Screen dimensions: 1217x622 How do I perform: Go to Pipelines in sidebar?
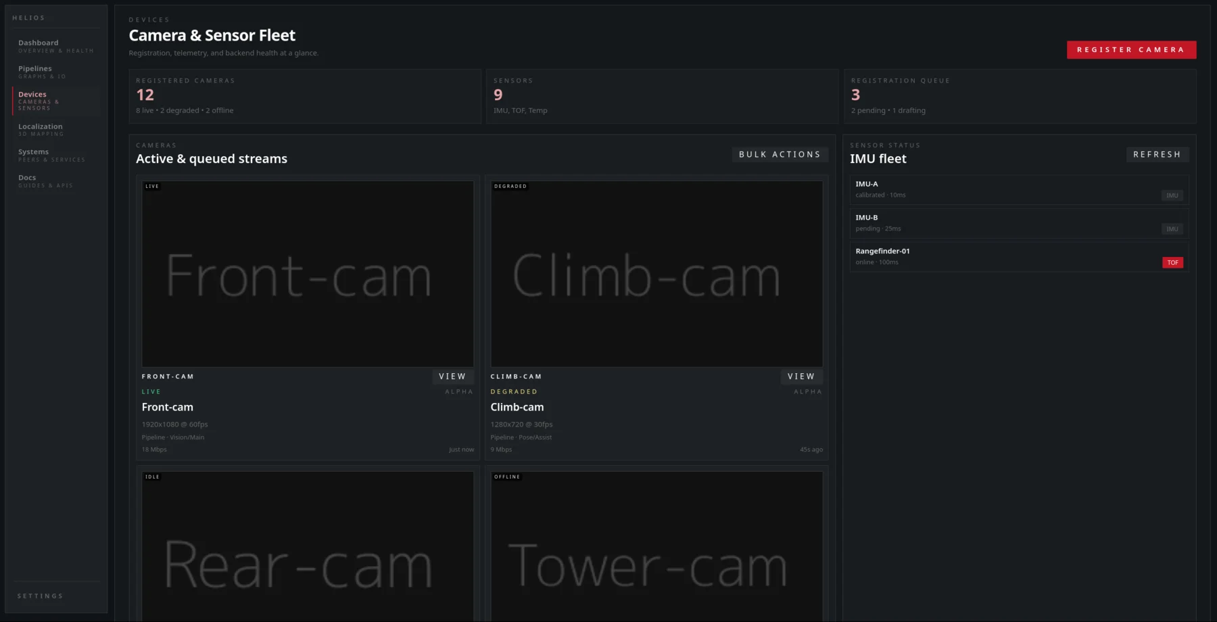click(56, 72)
